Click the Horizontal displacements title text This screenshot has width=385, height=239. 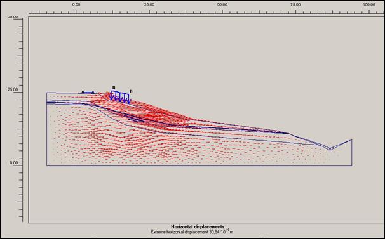(198, 226)
